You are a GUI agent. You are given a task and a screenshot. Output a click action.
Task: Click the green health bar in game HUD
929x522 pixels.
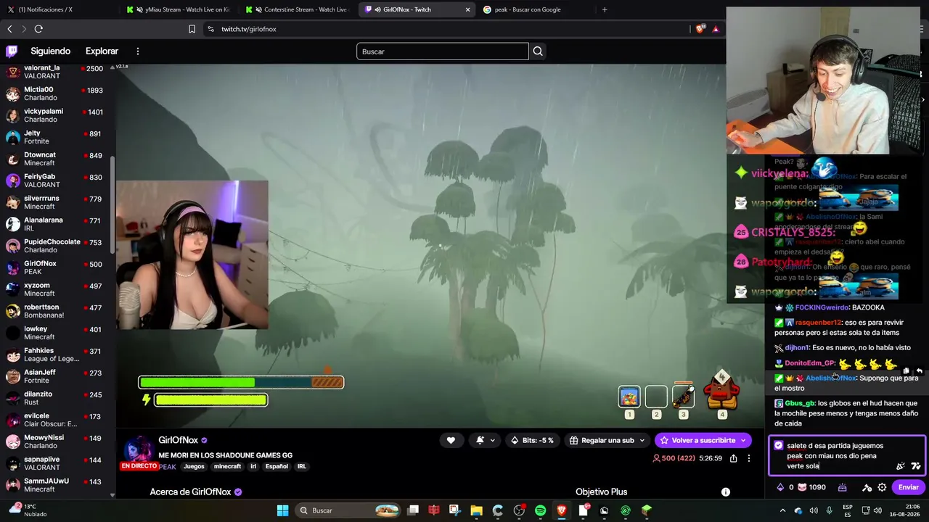tap(197, 382)
